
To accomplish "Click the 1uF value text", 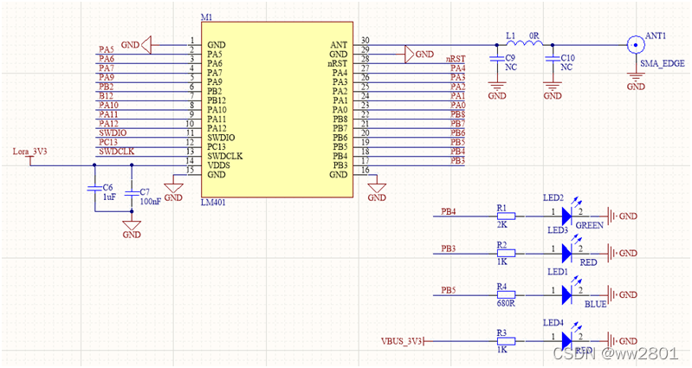I will (109, 197).
